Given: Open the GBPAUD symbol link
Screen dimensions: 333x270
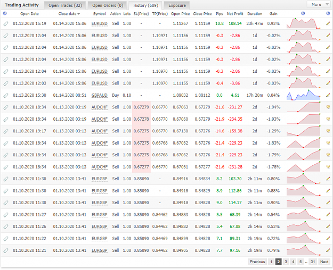Looking at the screenshot, I should coord(100,95).
